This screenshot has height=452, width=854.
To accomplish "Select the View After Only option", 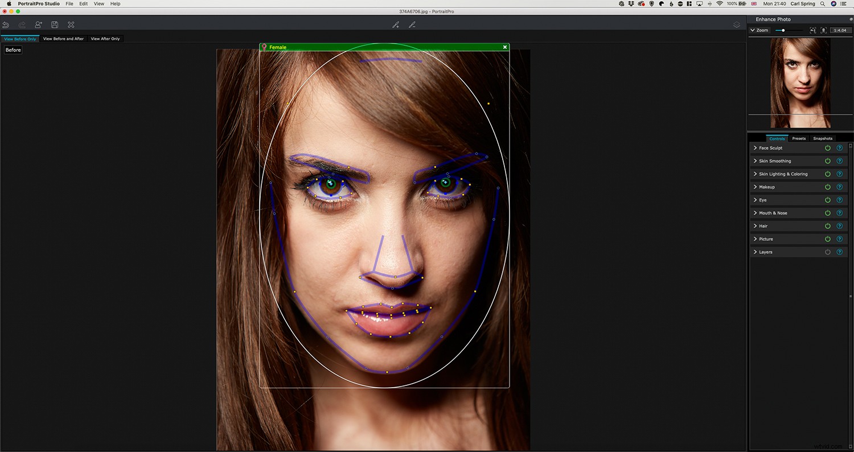I will pyautogui.click(x=105, y=38).
